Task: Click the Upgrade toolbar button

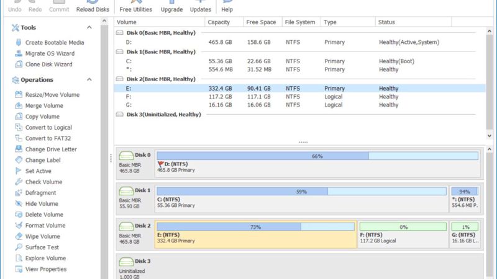Action: 172,6
